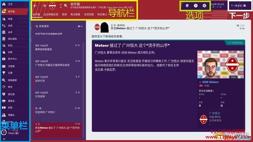Image resolution: width=253 pixels, height=142 pixels.
Task: Open the 欢迎来到 广州恒大 message
Action: coord(58,110)
